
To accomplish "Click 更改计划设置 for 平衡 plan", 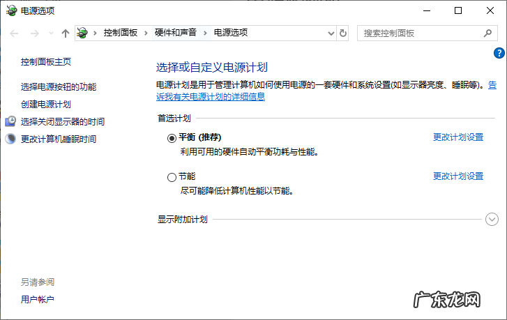I will coord(458,137).
